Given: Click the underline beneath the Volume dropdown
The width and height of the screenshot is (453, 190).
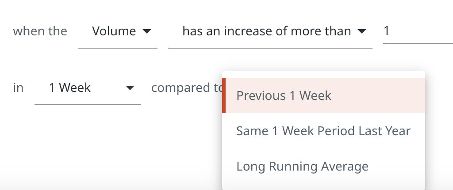Looking at the screenshot, I should pos(117,48).
